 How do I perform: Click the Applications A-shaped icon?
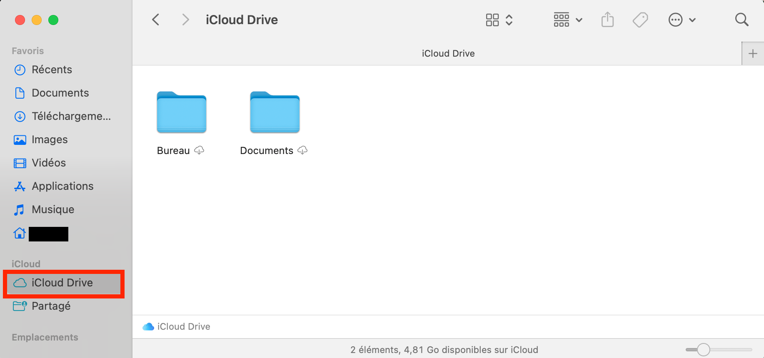20,186
